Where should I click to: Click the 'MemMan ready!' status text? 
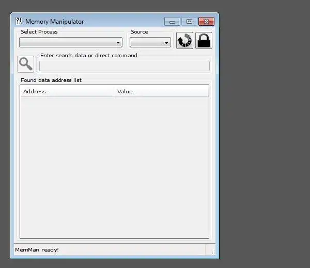point(37,250)
